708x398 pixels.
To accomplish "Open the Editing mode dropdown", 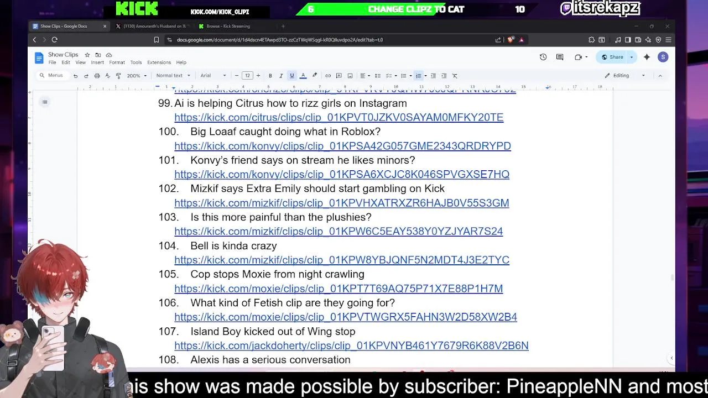I will (x=625, y=76).
